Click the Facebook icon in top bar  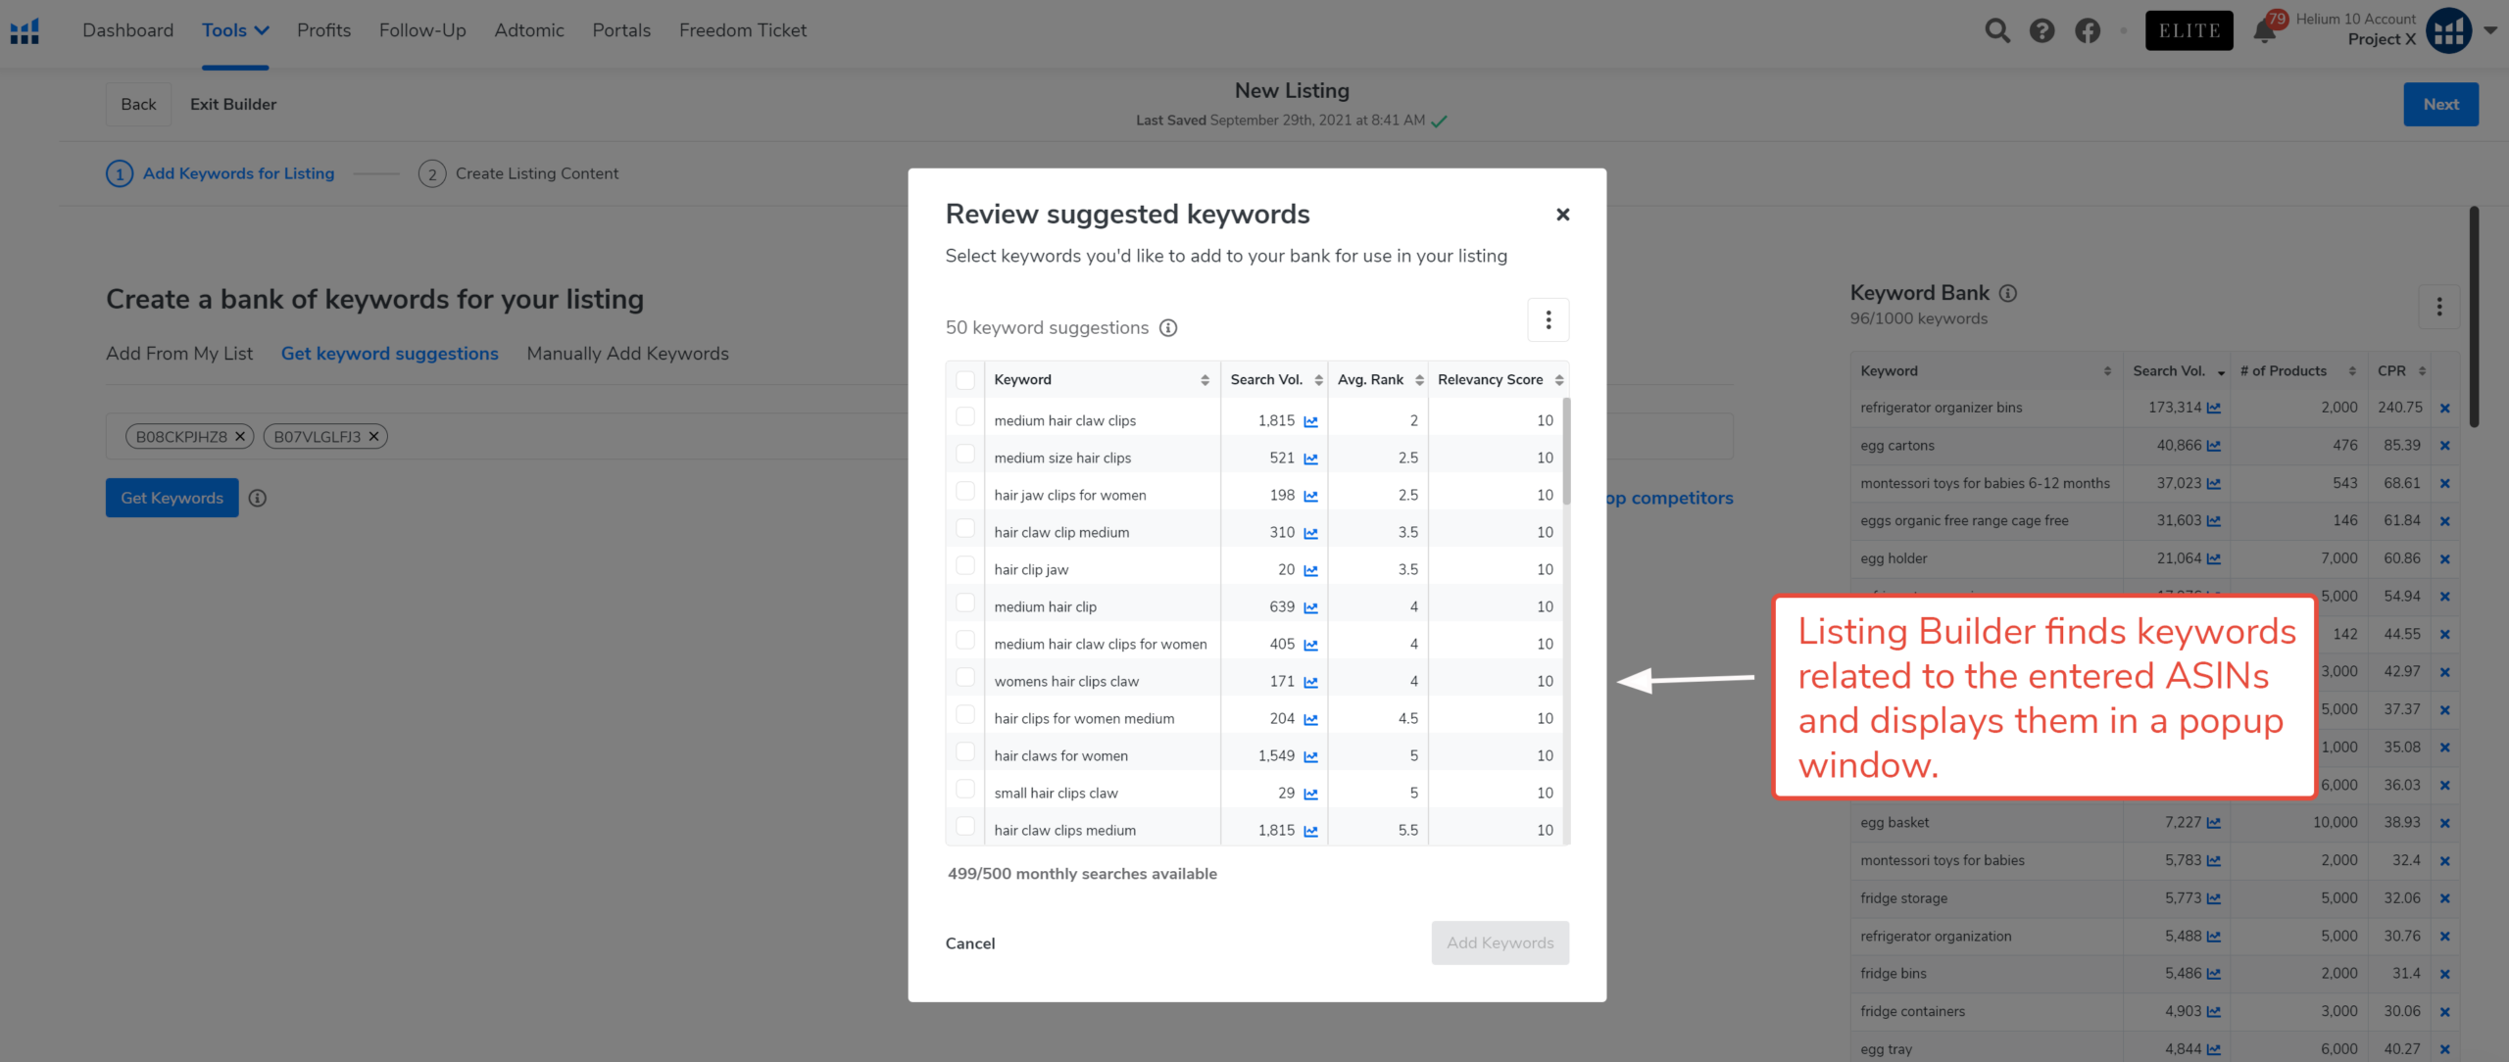click(2088, 31)
